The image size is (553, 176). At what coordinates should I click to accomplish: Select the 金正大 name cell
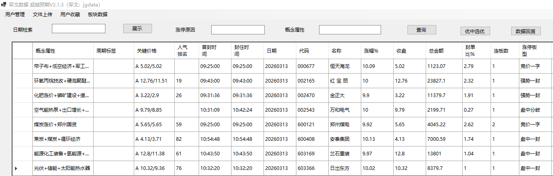tap(345, 95)
